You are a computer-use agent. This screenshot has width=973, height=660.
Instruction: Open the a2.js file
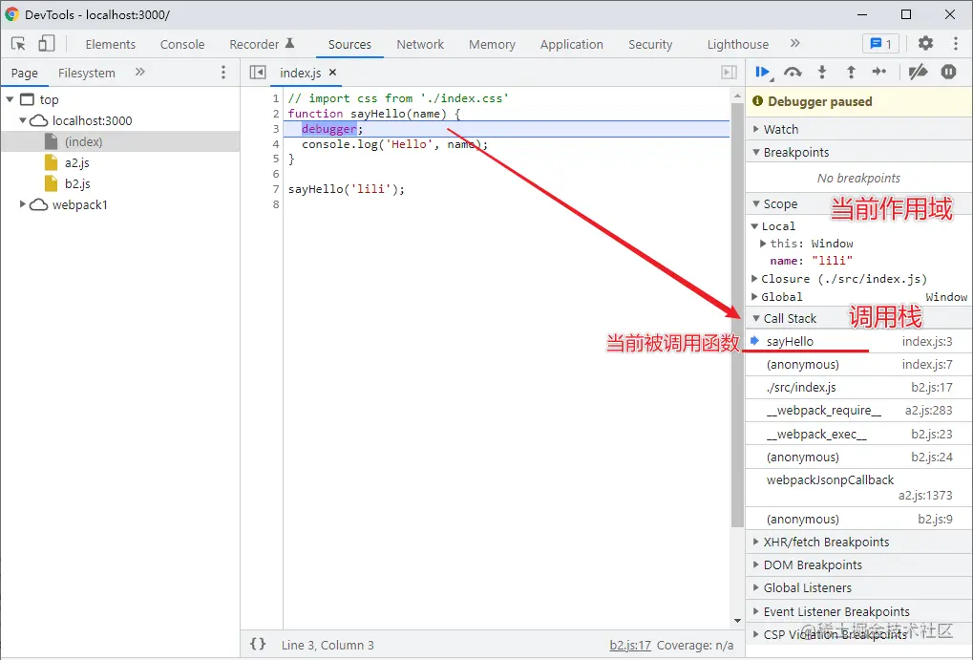(77, 162)
